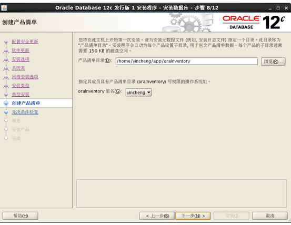Open the 配置安全更新 step link

[x=25, y=42]
